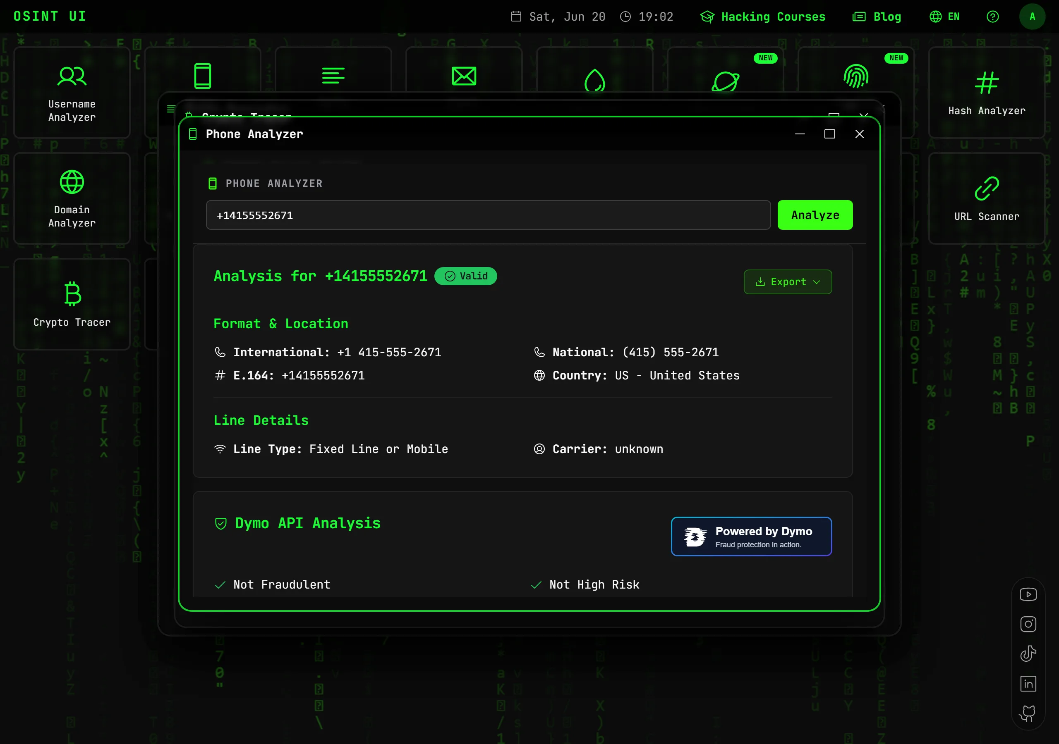The width and height of the screenshot is (1059, 744).
Task: Click the Not Fraudulent result
Action: [273, 584]
